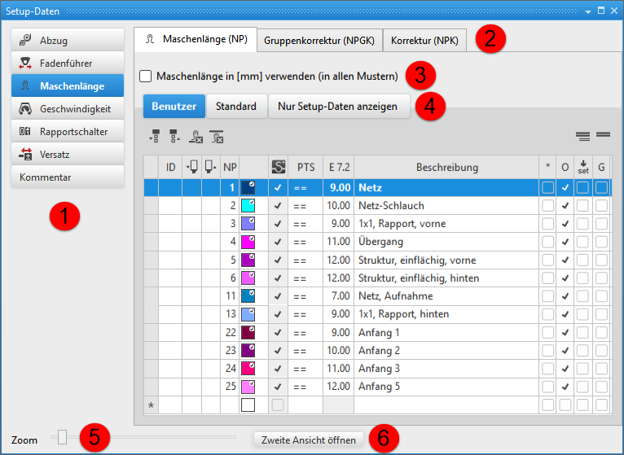Enable Maschenlänge in [mm] verwenden checkbox

146,77
